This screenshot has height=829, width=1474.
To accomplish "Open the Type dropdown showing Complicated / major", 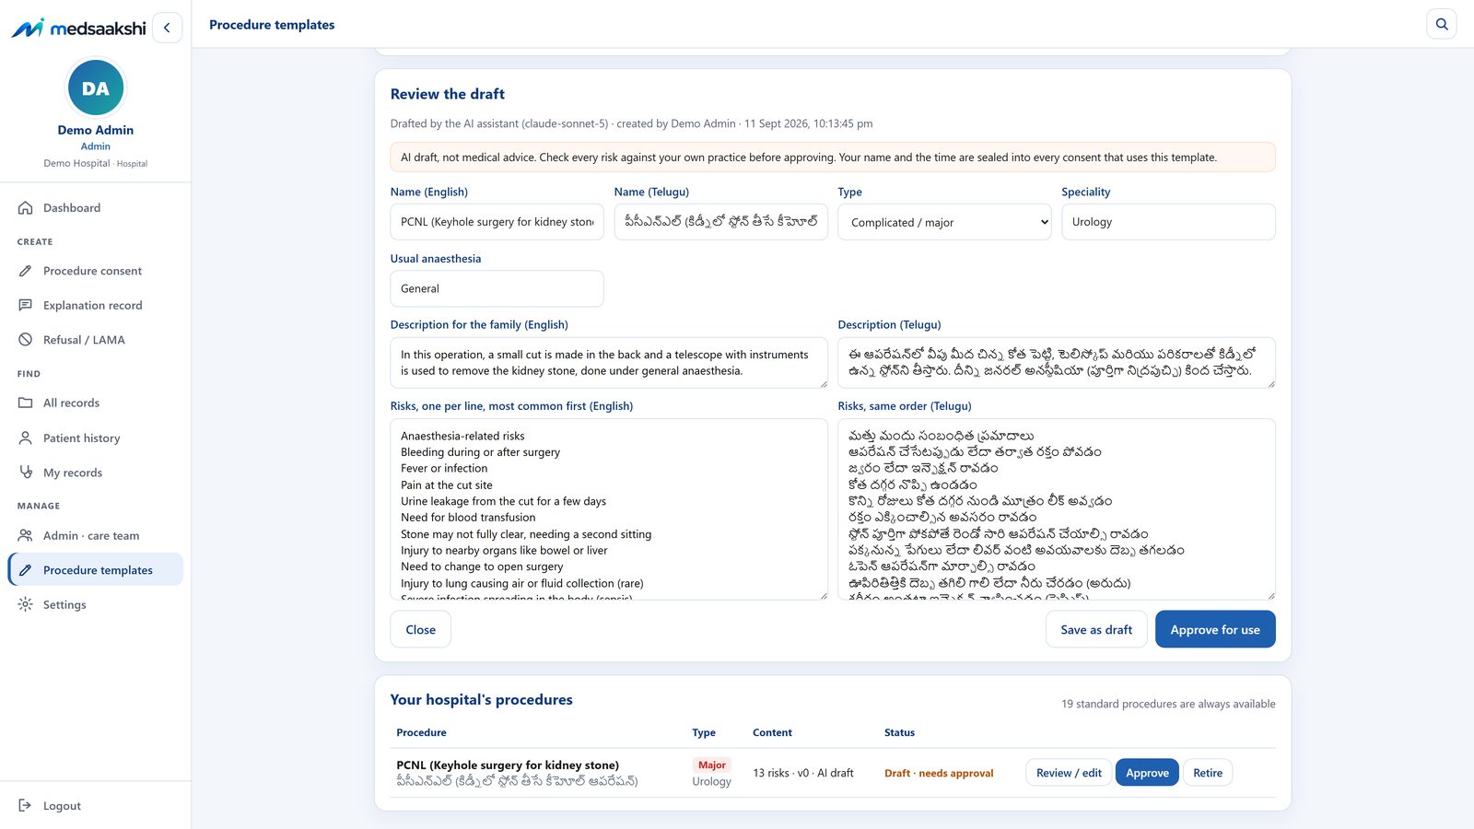I will 944,222.
